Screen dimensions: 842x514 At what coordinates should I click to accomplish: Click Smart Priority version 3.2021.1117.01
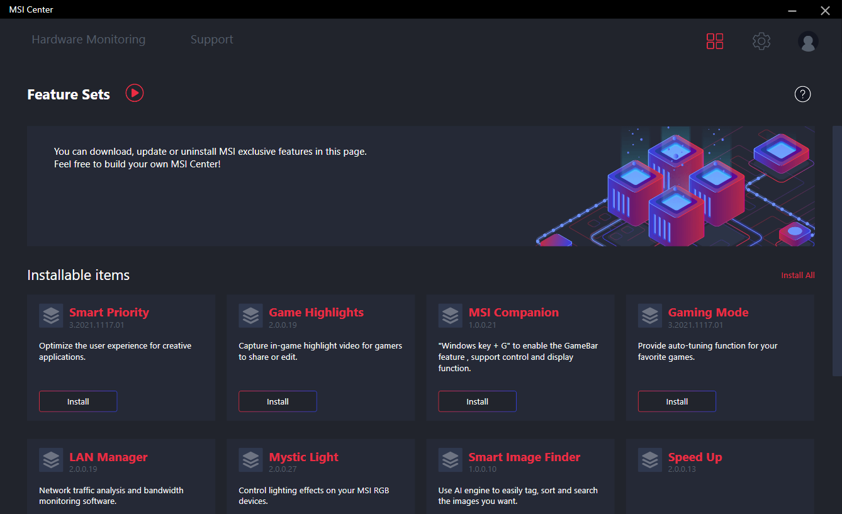pyautogui.click(x=97, y=325)
